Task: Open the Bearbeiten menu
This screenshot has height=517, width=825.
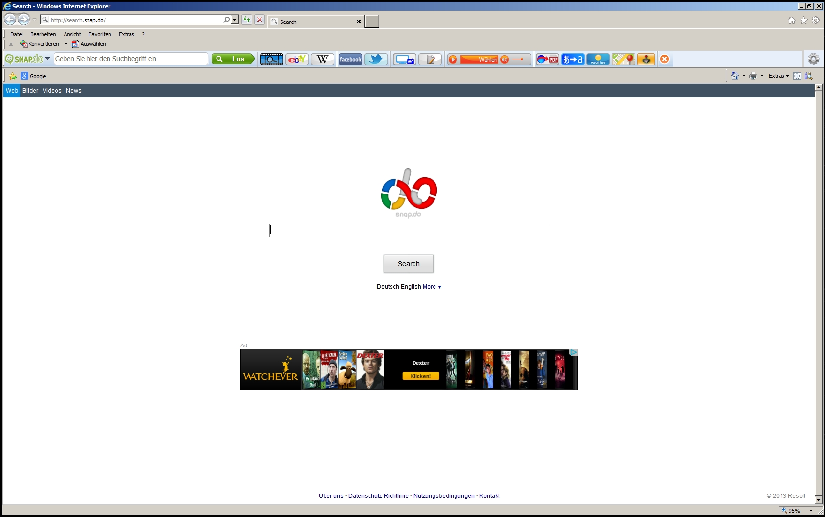Action: (43, 34)
